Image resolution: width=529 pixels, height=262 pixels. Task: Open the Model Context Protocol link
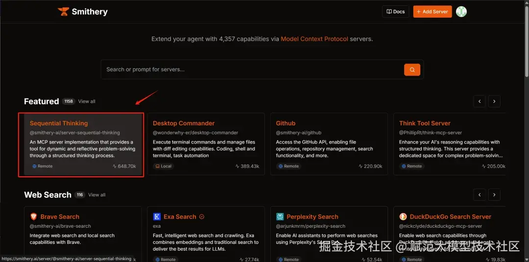coord(314,39)
